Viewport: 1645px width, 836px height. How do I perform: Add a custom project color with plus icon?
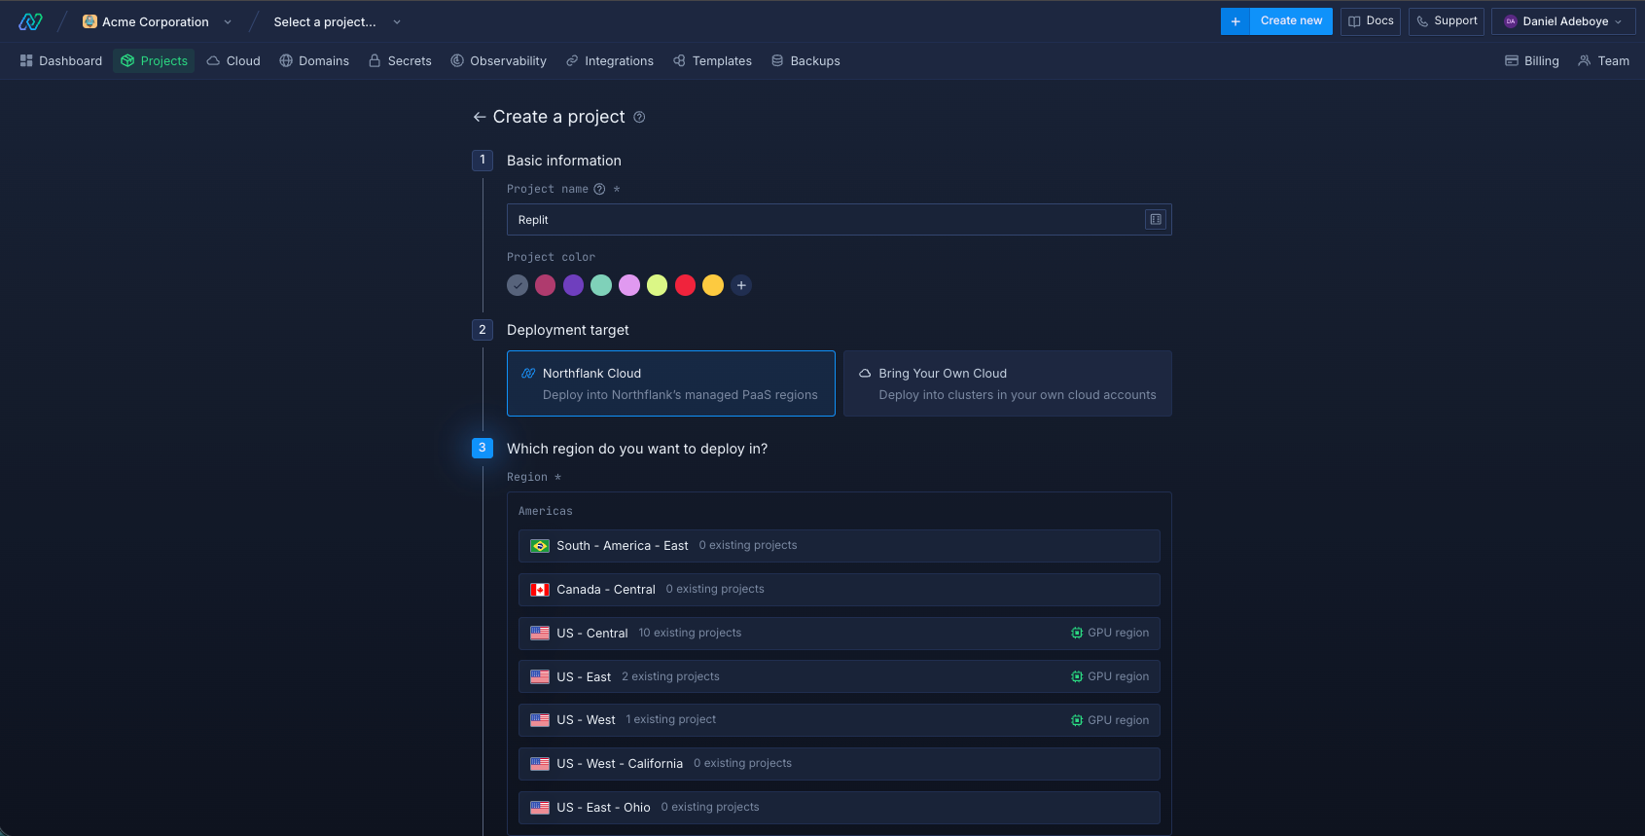tap(741, 285)
